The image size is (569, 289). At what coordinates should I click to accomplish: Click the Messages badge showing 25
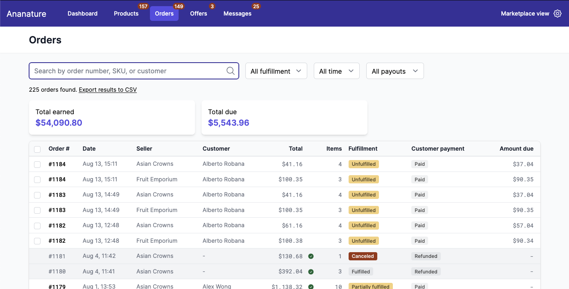pyautogui.click(x=256, y=7)
